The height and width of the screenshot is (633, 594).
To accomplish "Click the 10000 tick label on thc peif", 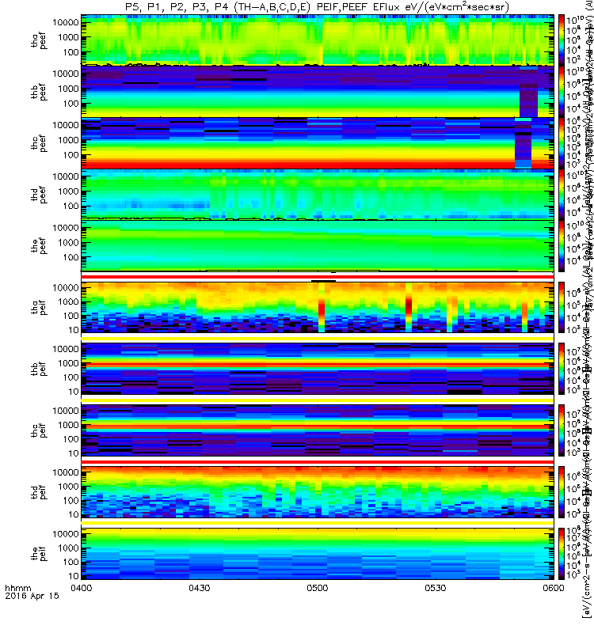I will point(66,411).
